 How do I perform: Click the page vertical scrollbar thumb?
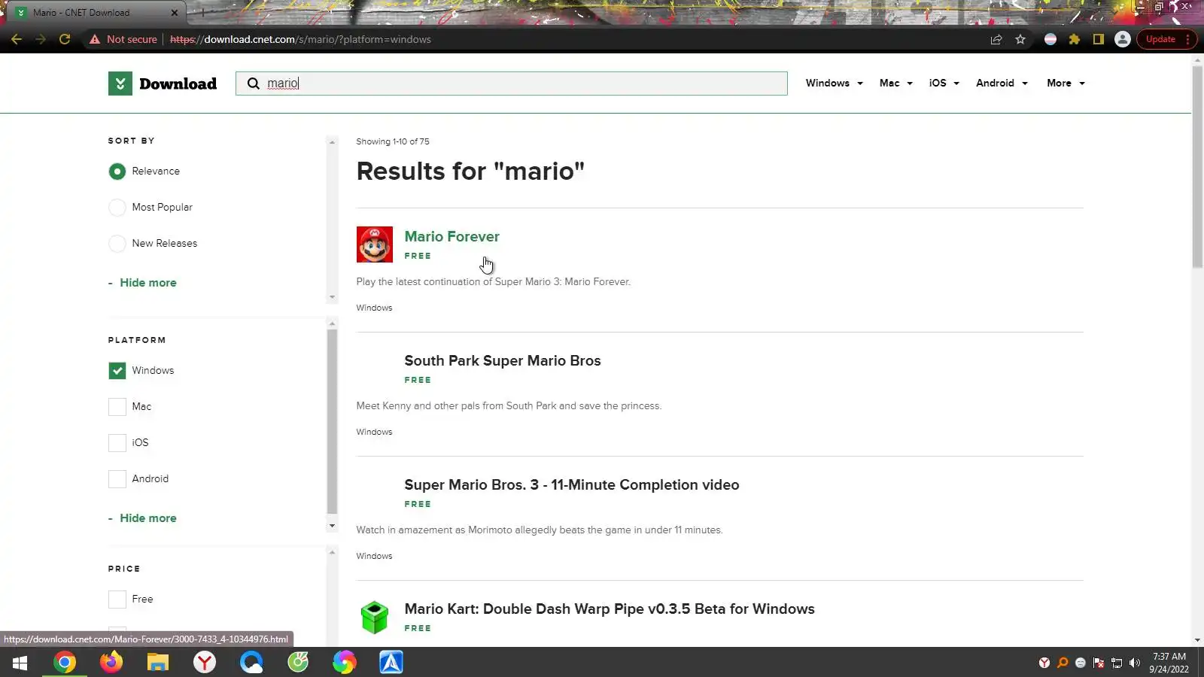tap(1197, 166)
